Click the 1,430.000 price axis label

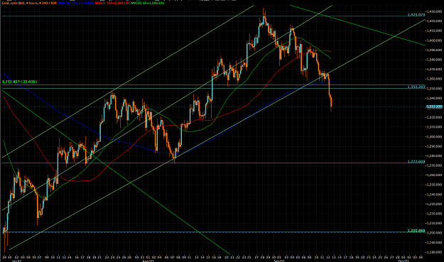[435, 11]
